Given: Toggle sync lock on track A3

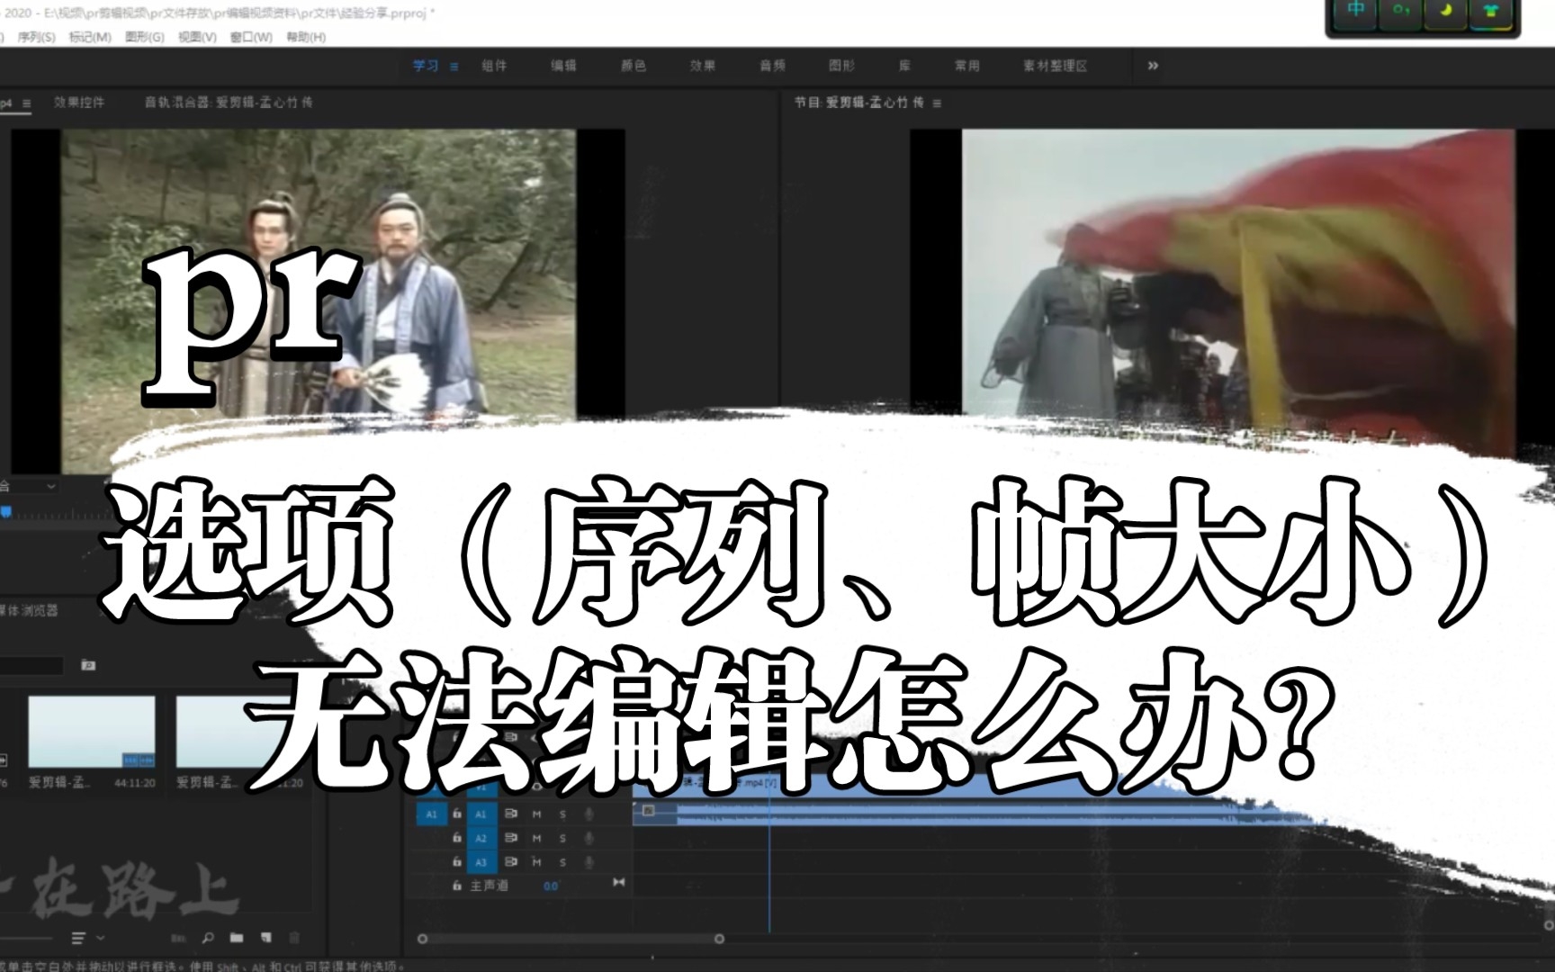Looking at the screenshot, I should click(x=511, y=862).
